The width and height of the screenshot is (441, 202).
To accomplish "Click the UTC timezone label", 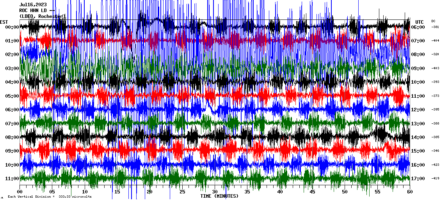I will click(420, 22).
